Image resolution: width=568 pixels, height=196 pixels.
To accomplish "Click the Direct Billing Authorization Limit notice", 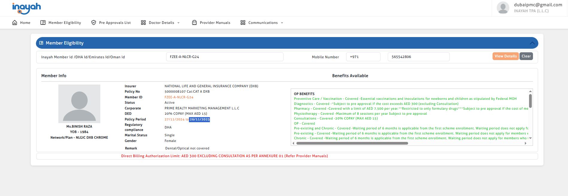I will pyautogui.click(x=225, y=156).
